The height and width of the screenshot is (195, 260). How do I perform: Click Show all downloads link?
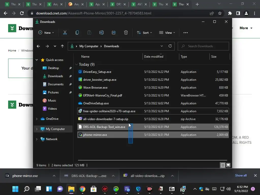click(x=241, y=175)
